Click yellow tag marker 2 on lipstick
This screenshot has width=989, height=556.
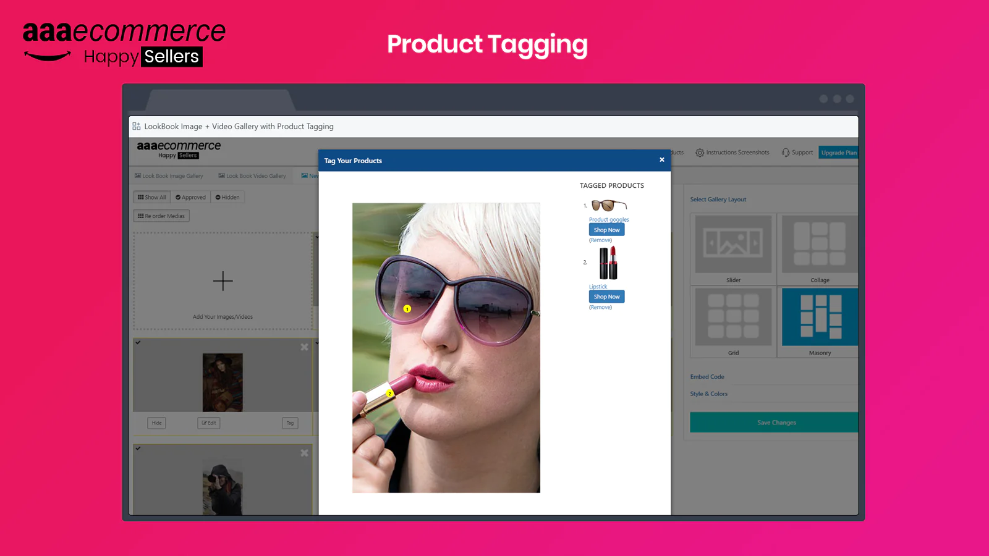coord(389,394)
